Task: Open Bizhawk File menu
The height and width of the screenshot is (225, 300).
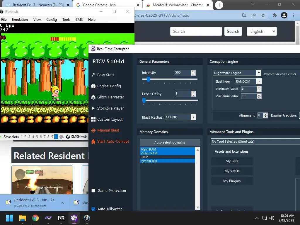Action: [x=4, y=20]
